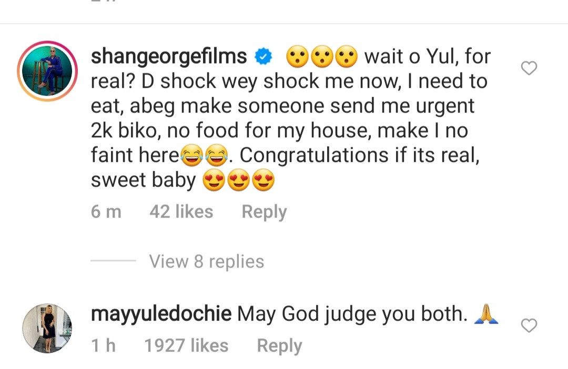The image size is (568, 369).
Task: Click the verified badge next to shangeorgefilms
Action: tap(263, 55)
